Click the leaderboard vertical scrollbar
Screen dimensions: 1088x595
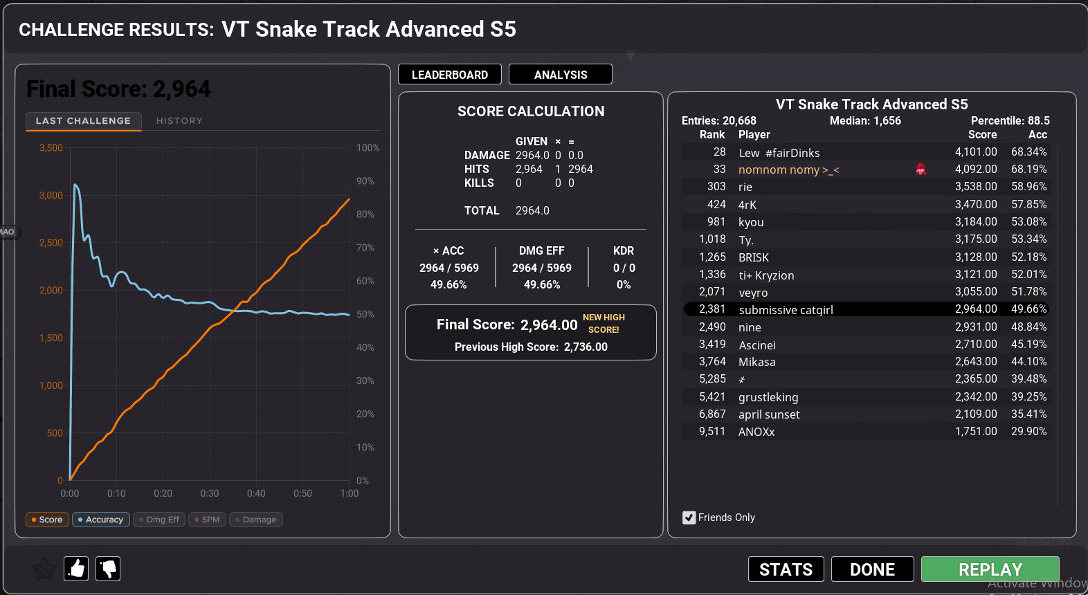point(1058,325)
